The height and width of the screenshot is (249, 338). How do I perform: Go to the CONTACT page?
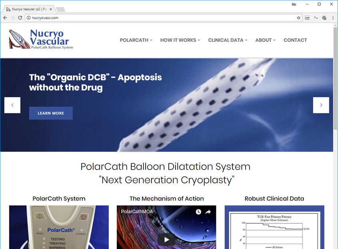[295, 40]
